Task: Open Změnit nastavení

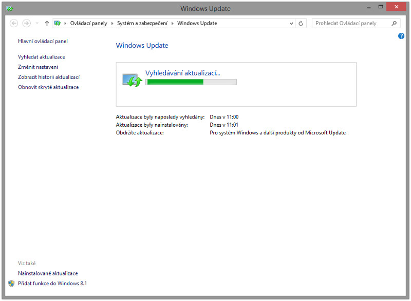Action: [38, 67]
